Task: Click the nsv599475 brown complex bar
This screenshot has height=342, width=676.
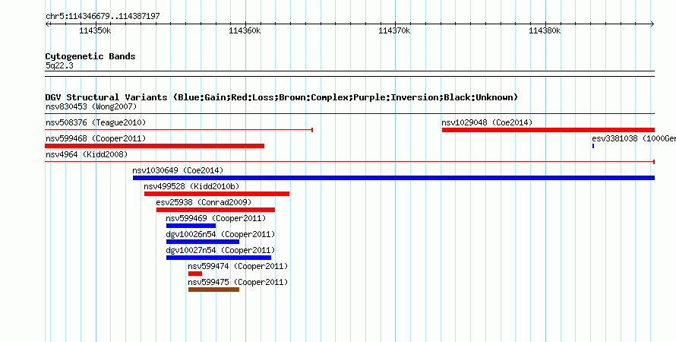Action: (214, 290)
